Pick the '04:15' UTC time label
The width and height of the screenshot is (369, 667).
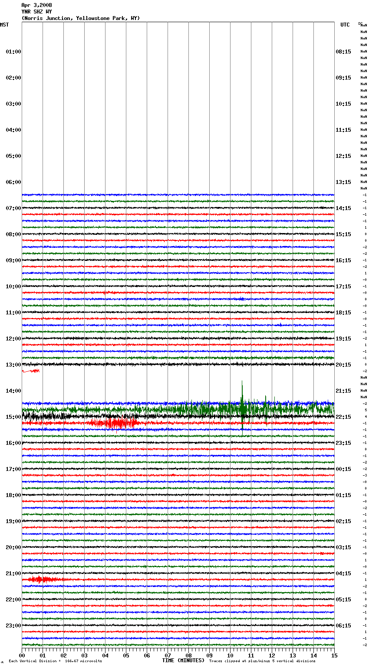click(343, 574)
